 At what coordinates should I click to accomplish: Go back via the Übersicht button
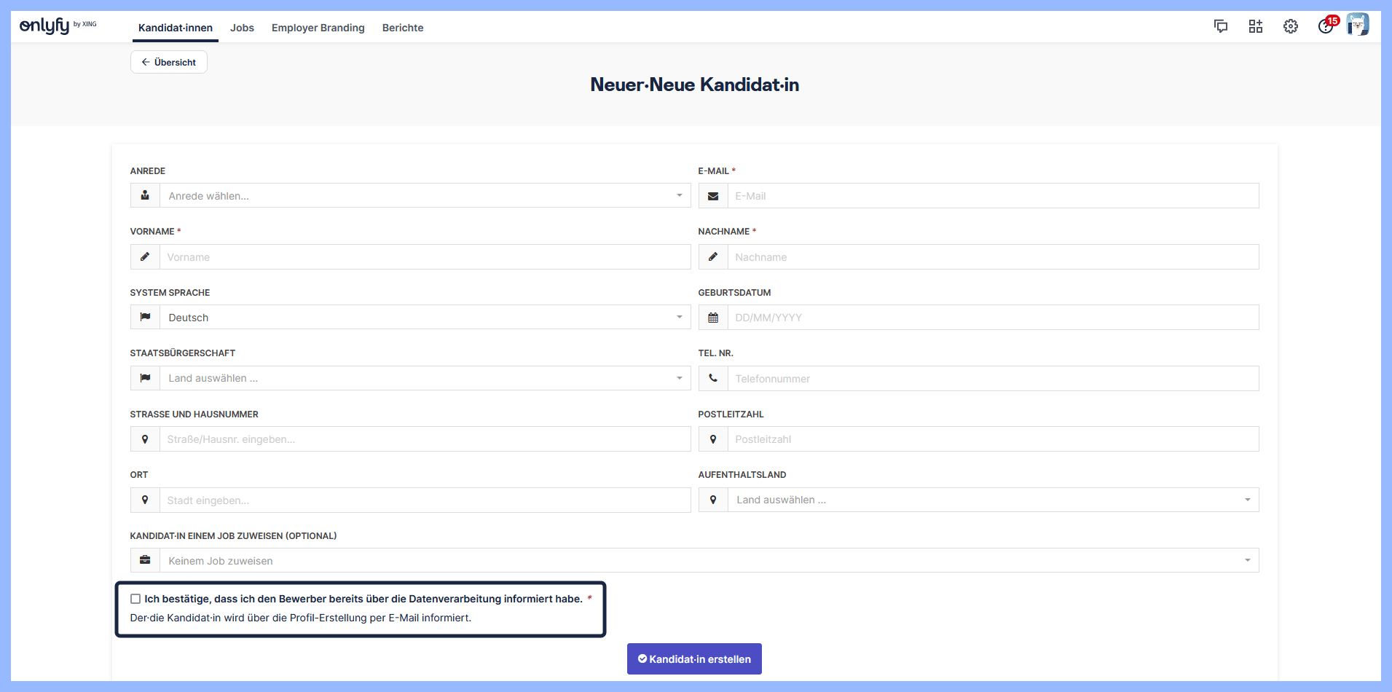coord(169,62)
